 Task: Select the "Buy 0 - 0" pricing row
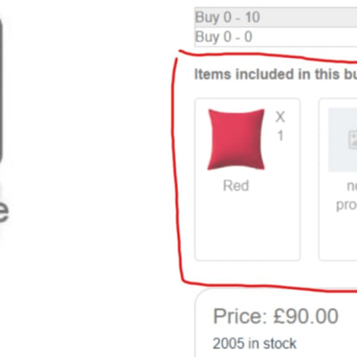point(276,37)
